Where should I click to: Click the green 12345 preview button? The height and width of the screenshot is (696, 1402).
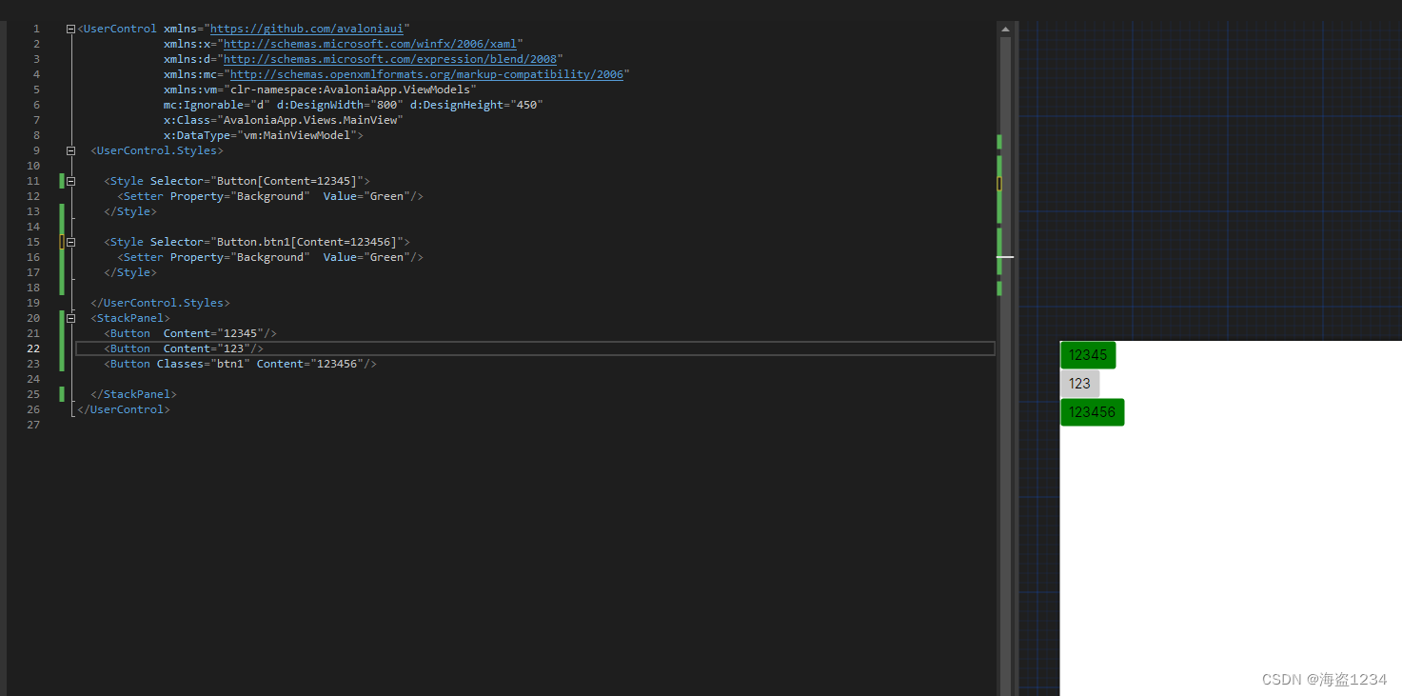pyautogui.click(x=1088, y=355)
